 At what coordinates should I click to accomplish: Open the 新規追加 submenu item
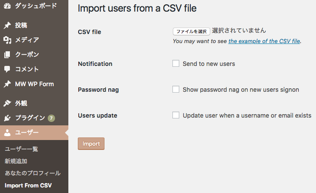(16, 161)
